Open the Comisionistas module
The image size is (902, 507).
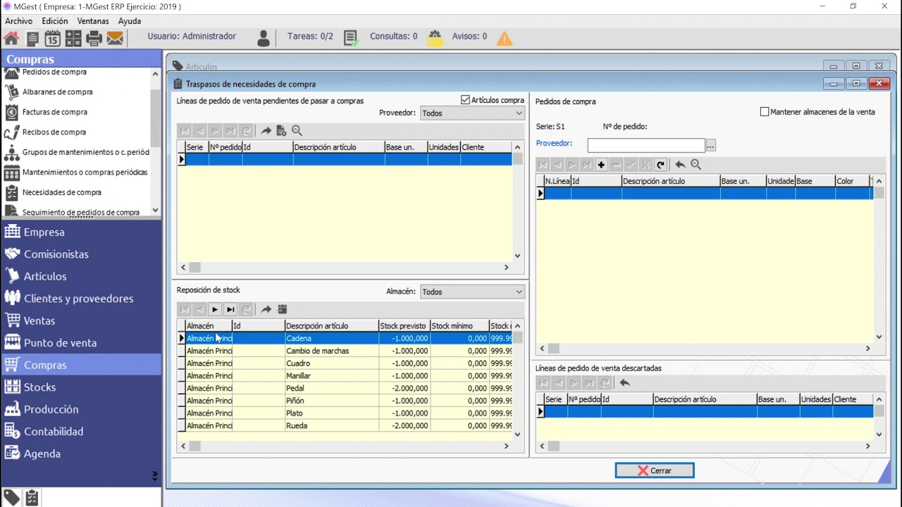click(80, 254)
